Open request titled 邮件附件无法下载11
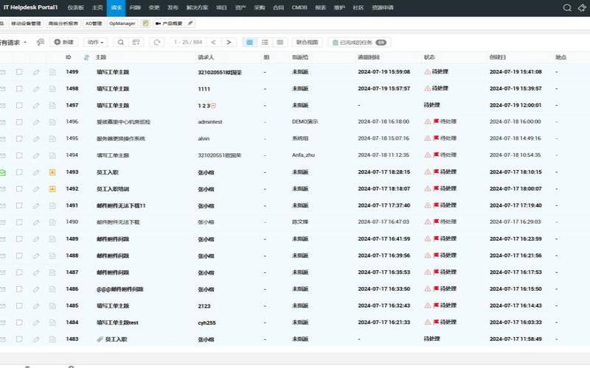 [x=121, y=205]
